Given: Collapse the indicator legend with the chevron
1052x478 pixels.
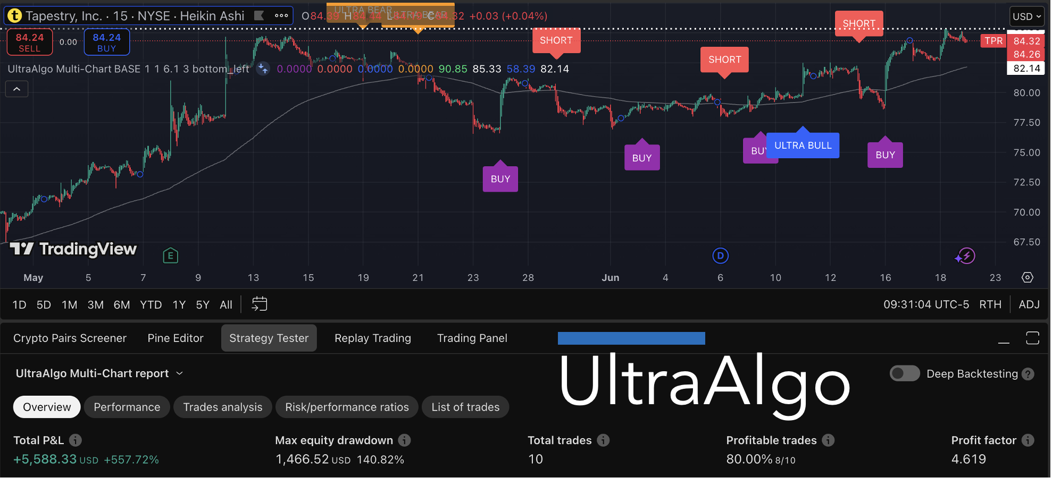Looking at the screenshot, I should click(x=17, y=89).
